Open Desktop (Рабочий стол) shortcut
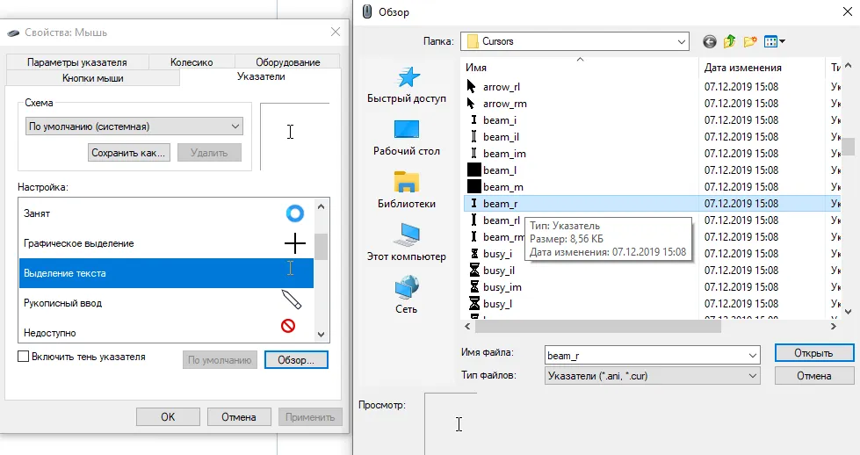 tap(407, 138)
